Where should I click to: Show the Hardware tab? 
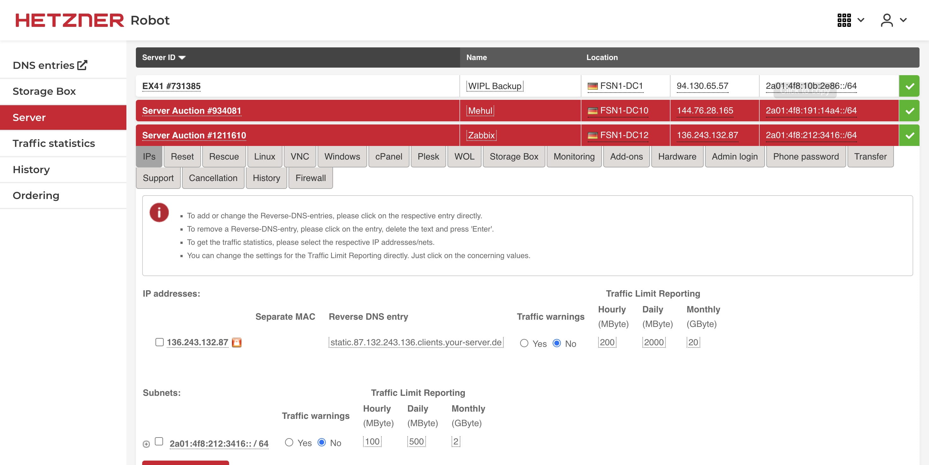pyautogui.click(x=677, y=156)
